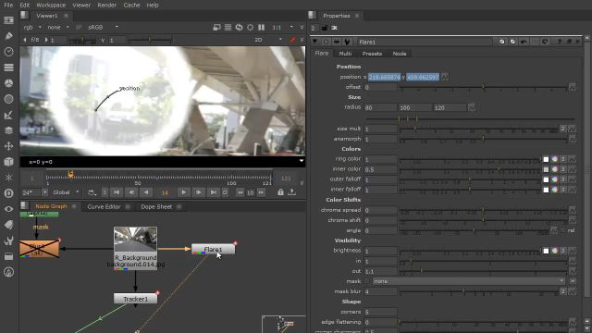
Task: Click the inner color grey swatch
Action: (x=546, y=169)
